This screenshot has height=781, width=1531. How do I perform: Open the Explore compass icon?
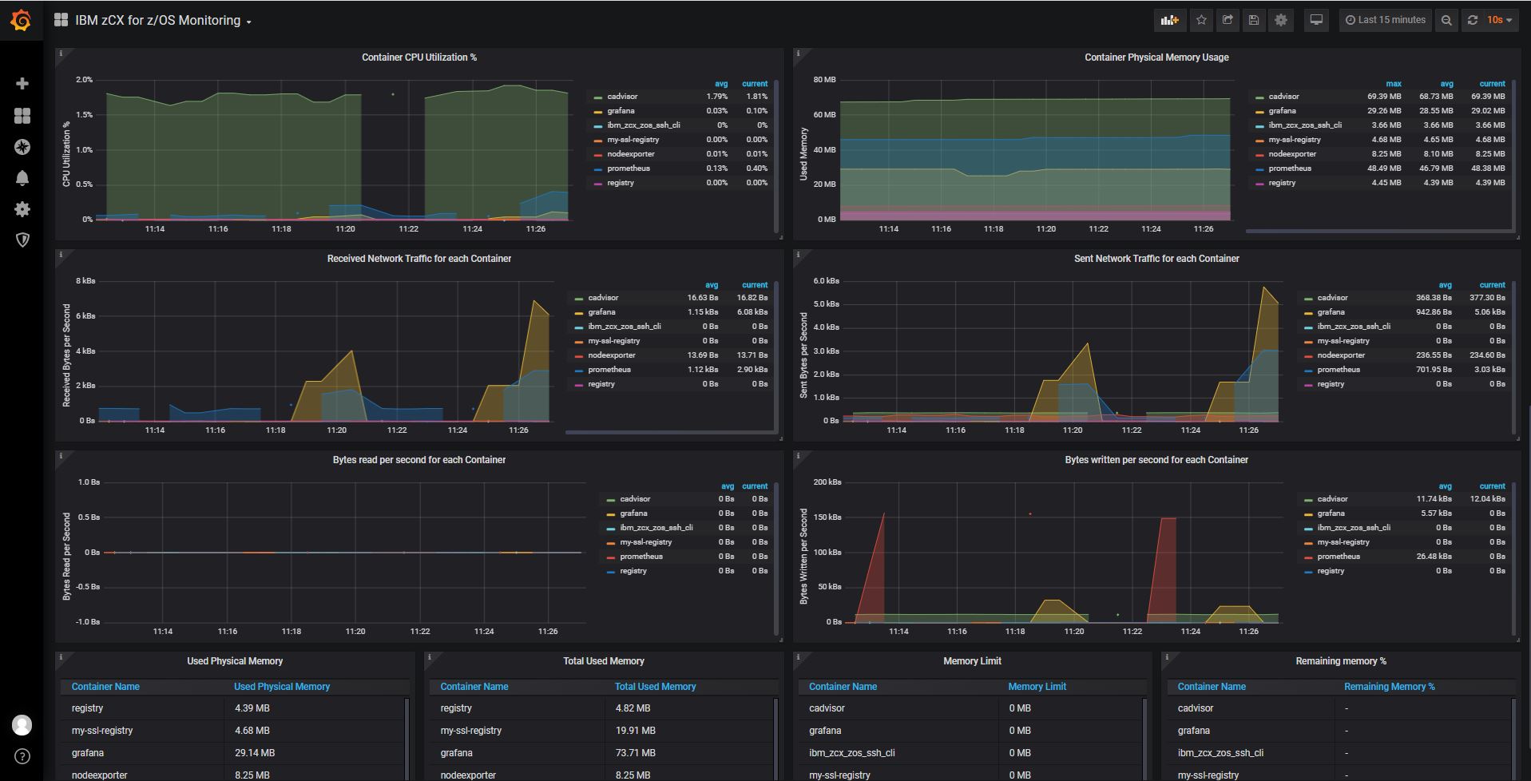22,147
